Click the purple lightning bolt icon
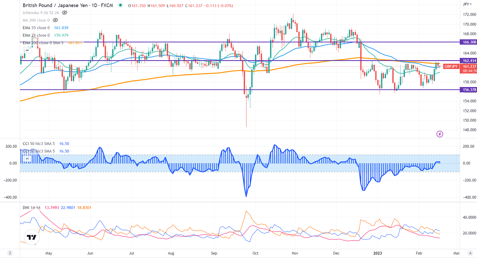 (440, 134)
